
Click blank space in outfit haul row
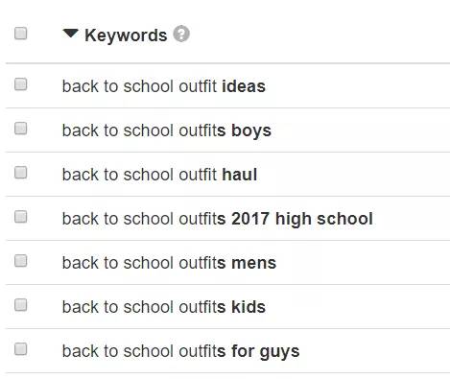[352, 174]
